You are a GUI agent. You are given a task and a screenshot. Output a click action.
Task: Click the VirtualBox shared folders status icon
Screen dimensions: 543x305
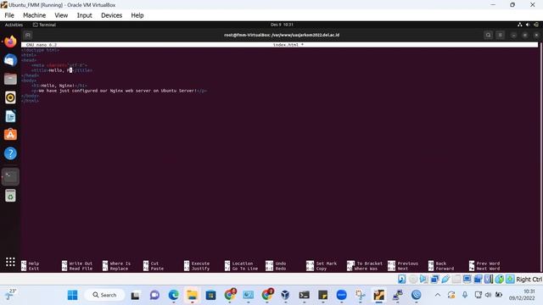[x=456, y=279]
